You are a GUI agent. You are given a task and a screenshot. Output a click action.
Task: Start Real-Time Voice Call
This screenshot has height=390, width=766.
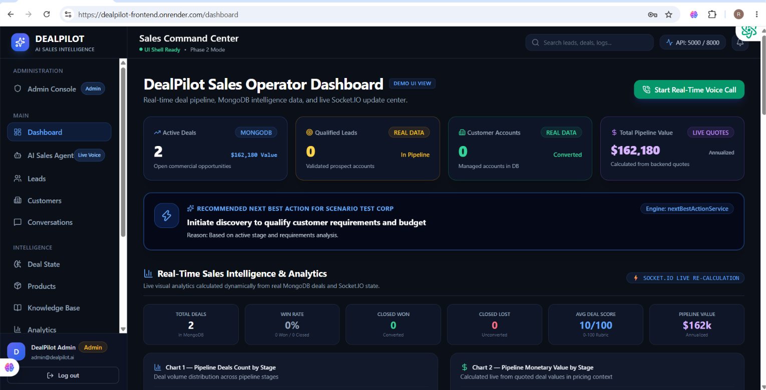coord(689,89)
